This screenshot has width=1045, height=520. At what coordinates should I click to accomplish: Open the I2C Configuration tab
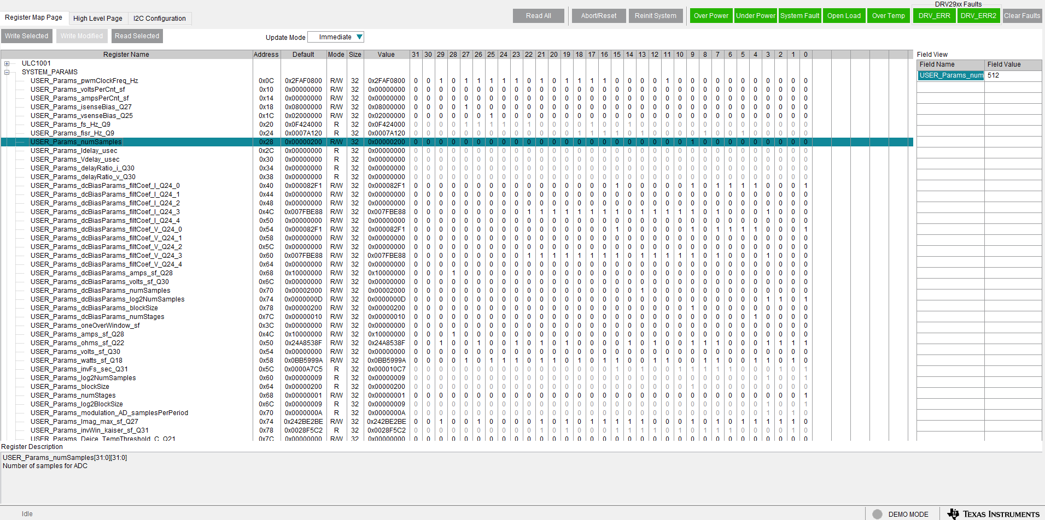coord(159,18)
